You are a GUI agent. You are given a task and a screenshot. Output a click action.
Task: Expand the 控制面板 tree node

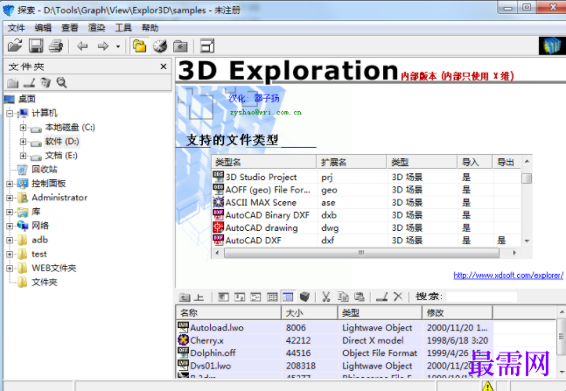coord(10,184)
